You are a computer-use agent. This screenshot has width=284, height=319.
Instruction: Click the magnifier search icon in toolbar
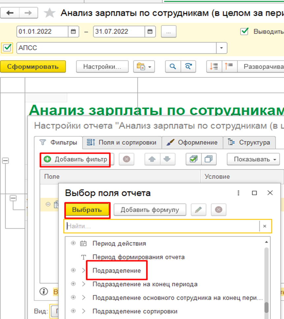pyautogui.click(x=172, y=66)
